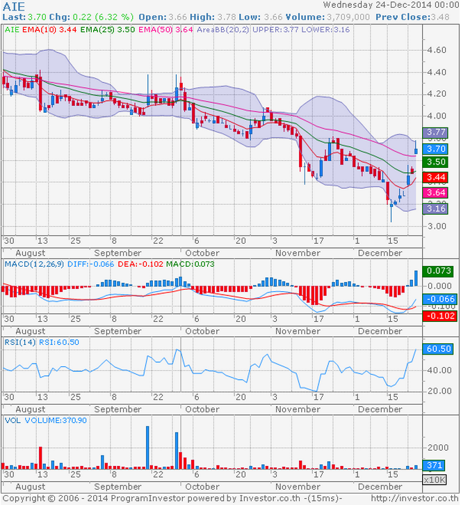This screenshot has width=461, height=505.
Task: Click the latest blue MACD histogram bar
Action: [416, 278]
